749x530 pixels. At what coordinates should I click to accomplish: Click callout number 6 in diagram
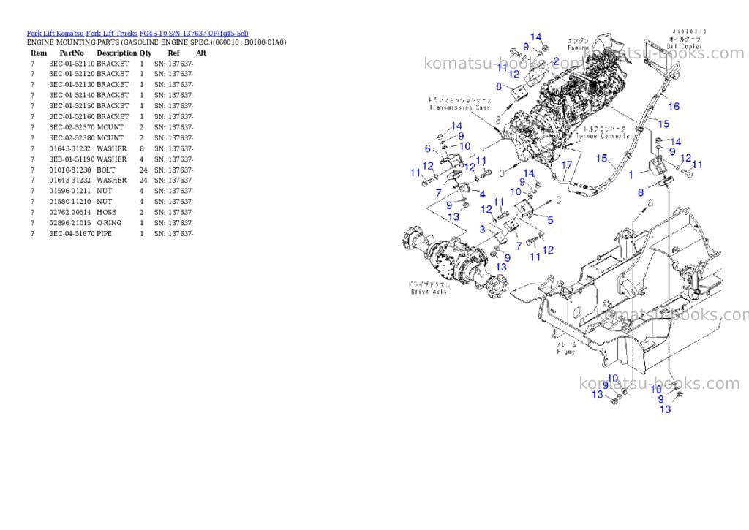(x=427, y=149)
